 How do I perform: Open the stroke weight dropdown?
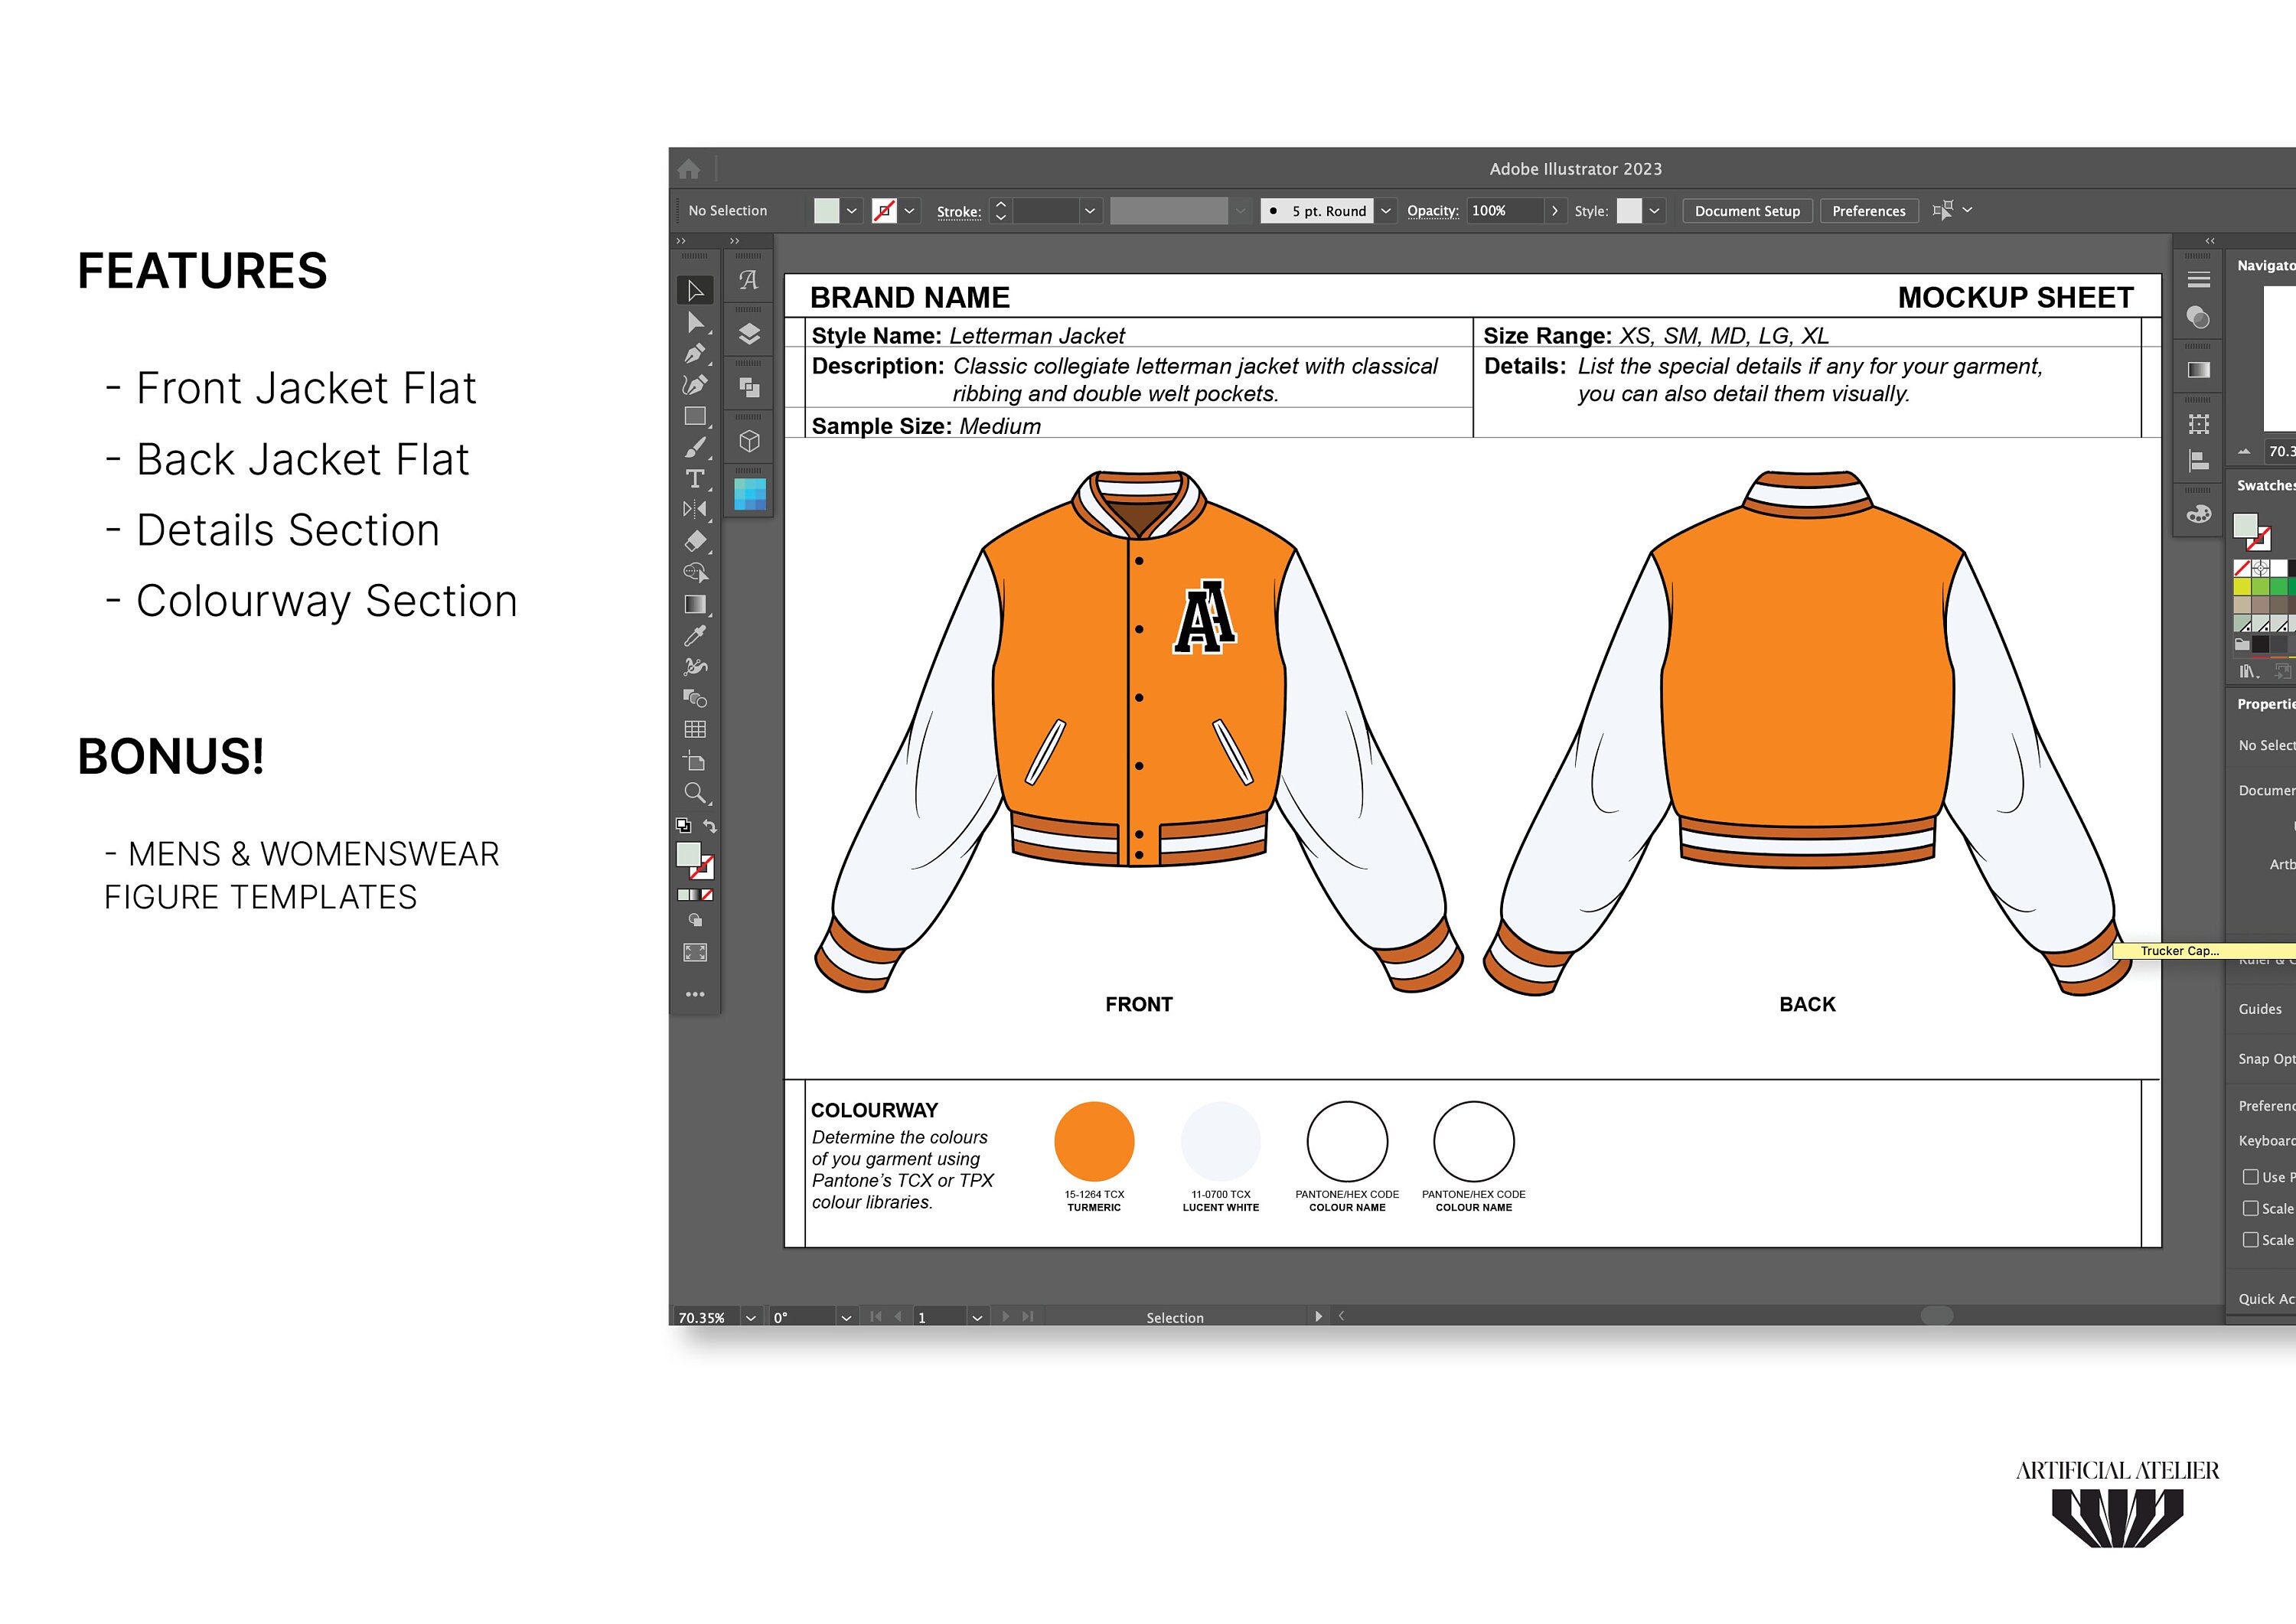(1090, 211)
